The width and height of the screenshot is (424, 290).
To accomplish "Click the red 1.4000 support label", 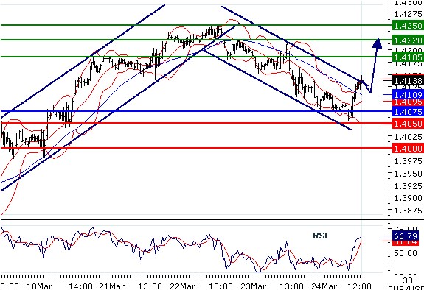I will tap(408, 149).
